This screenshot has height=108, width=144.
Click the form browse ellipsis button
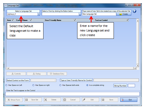(x=80, y=14)
